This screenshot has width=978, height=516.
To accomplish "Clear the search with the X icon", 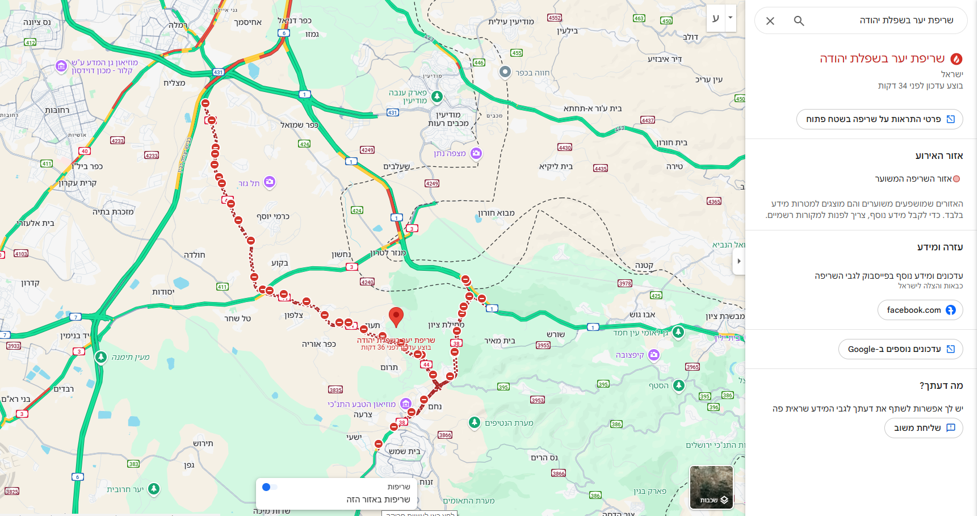I will (770, 21).
